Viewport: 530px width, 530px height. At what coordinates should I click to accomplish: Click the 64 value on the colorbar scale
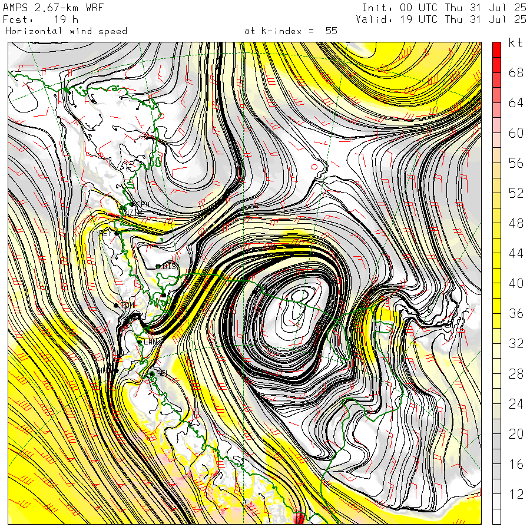point(516,102)
